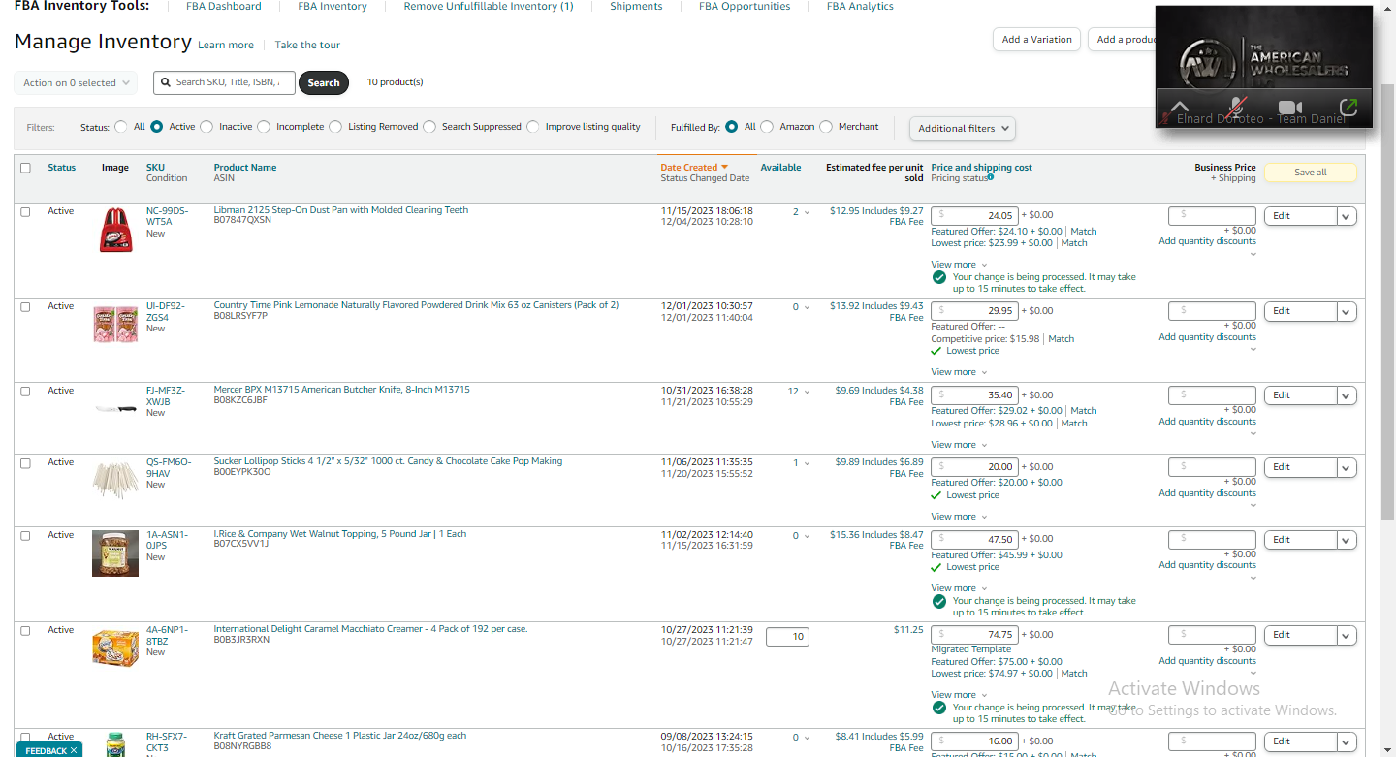
Task: Open the Mercer Butcher Knife product thumbnail
Action: coord(116,408)
